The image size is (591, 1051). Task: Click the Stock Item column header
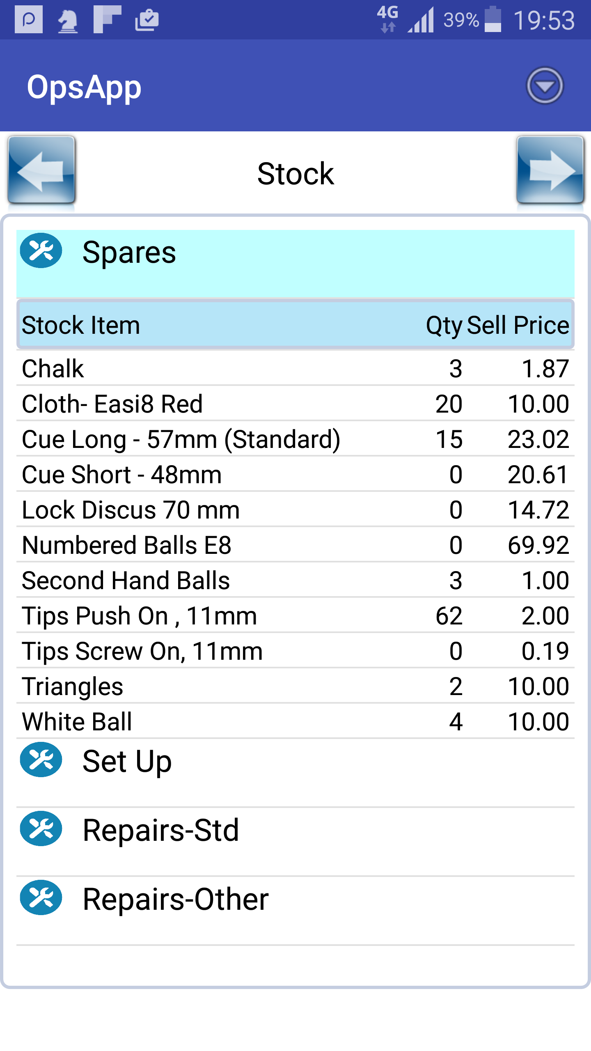pyautogui.click(x=81, y=325)
